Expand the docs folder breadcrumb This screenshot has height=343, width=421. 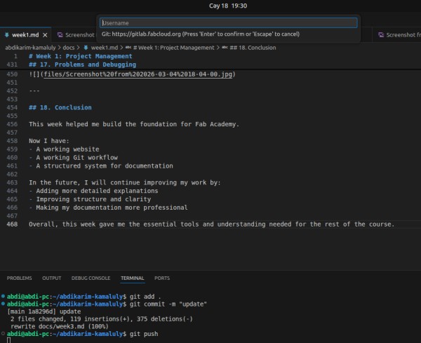[73, 47]
